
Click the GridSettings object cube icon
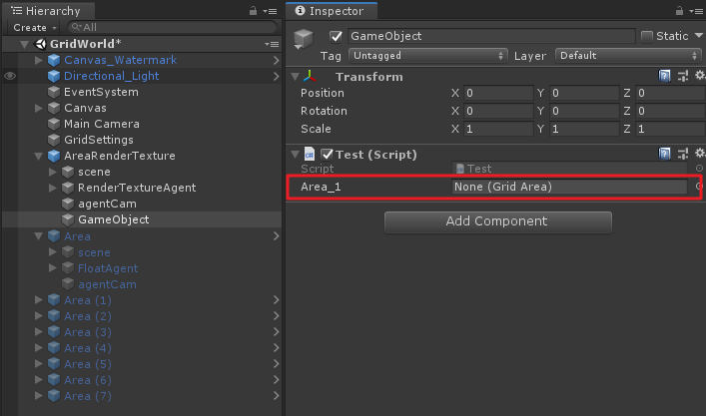[54, 140]
